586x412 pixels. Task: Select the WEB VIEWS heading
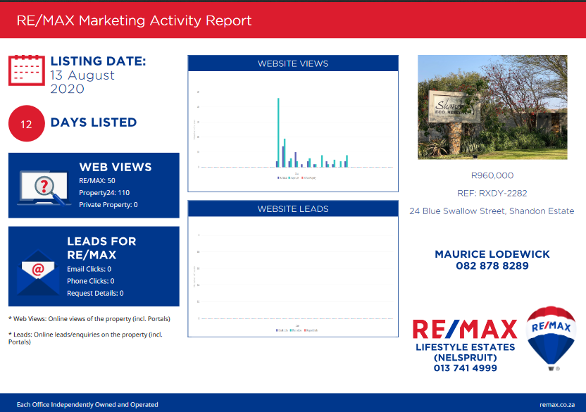(x=116, y=167)
